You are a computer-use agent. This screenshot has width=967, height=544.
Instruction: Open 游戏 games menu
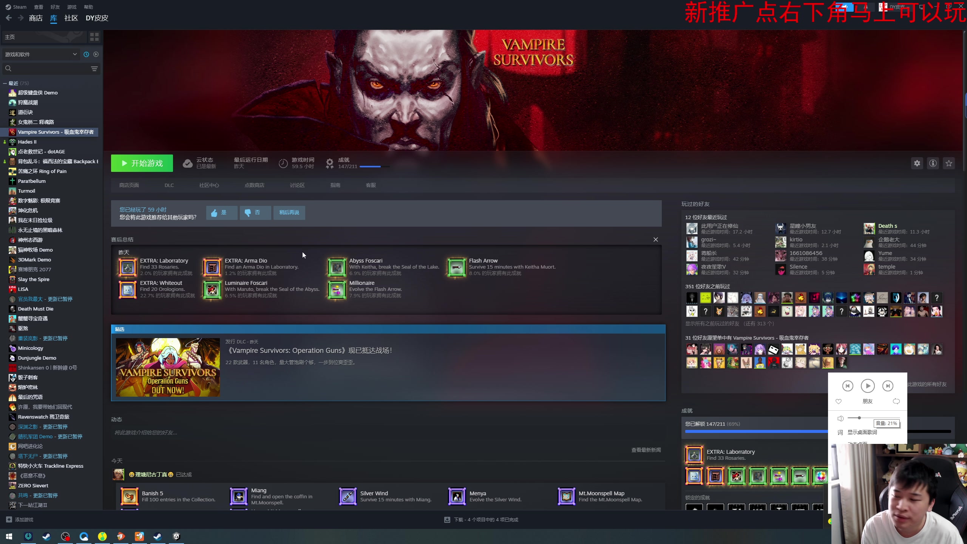pyautogui.click(x=72, y=7)
